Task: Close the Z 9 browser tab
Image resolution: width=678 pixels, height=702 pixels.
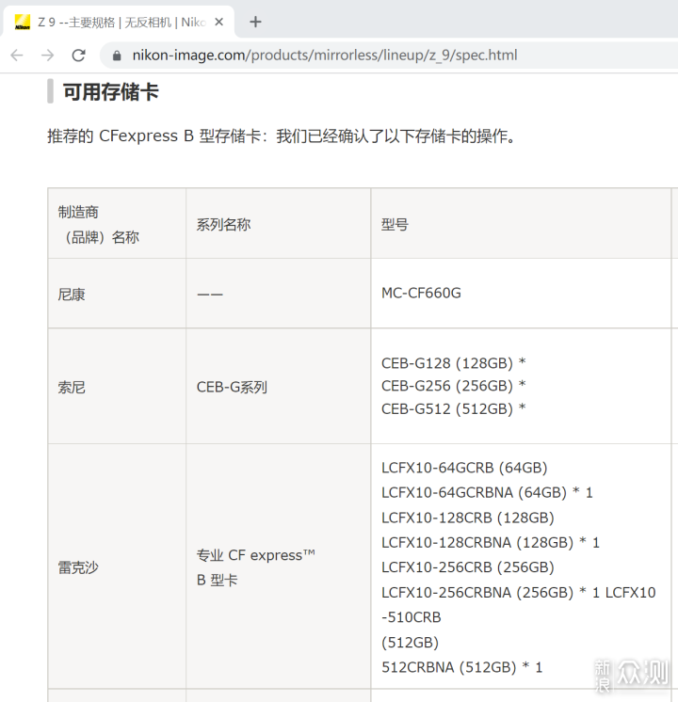Action: click(x=219, y=22)
